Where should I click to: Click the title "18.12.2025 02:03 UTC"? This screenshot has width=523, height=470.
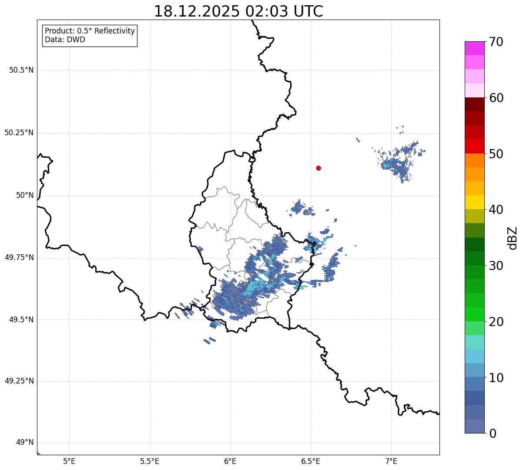(238, 11)
